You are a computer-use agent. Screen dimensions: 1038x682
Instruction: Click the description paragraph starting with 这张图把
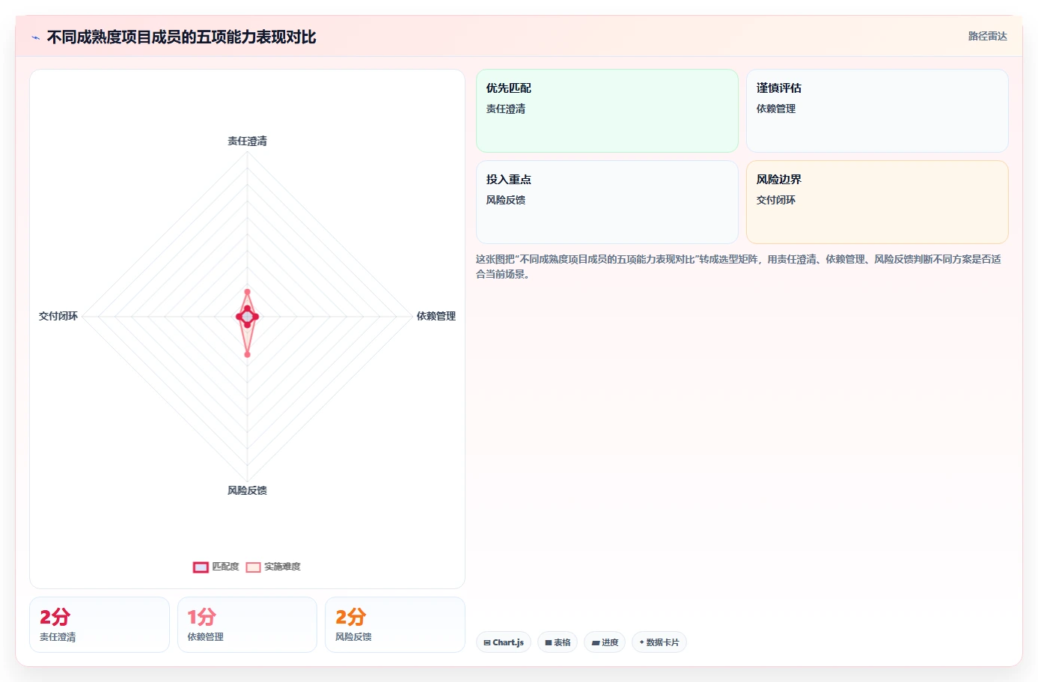739,267
